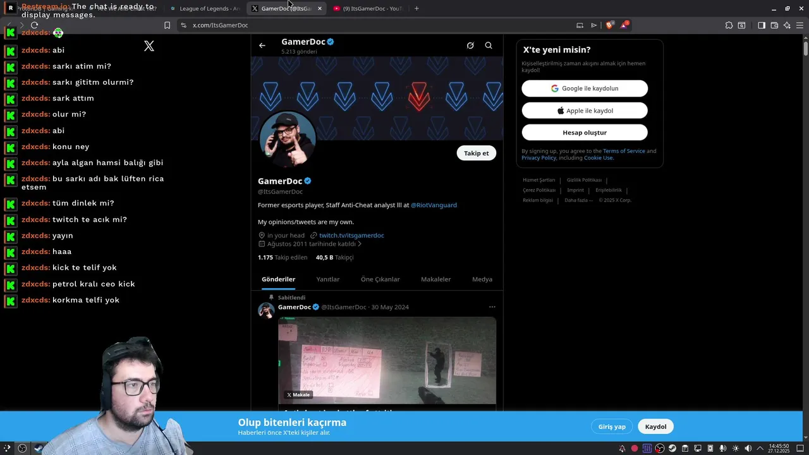Viewport: 809px width, 455px height.
Task: Reload the page with the refresh icon
Action: tap(34, 25)
